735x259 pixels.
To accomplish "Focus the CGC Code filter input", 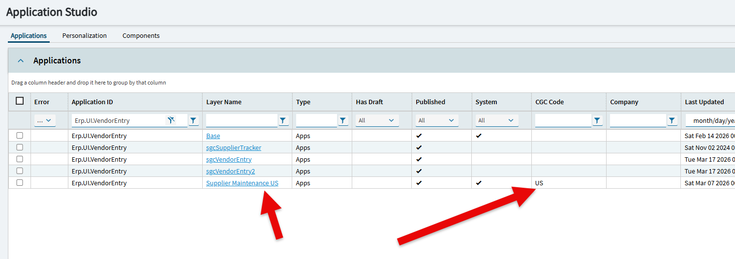I will pyautogui.click(x=563, y=120).
